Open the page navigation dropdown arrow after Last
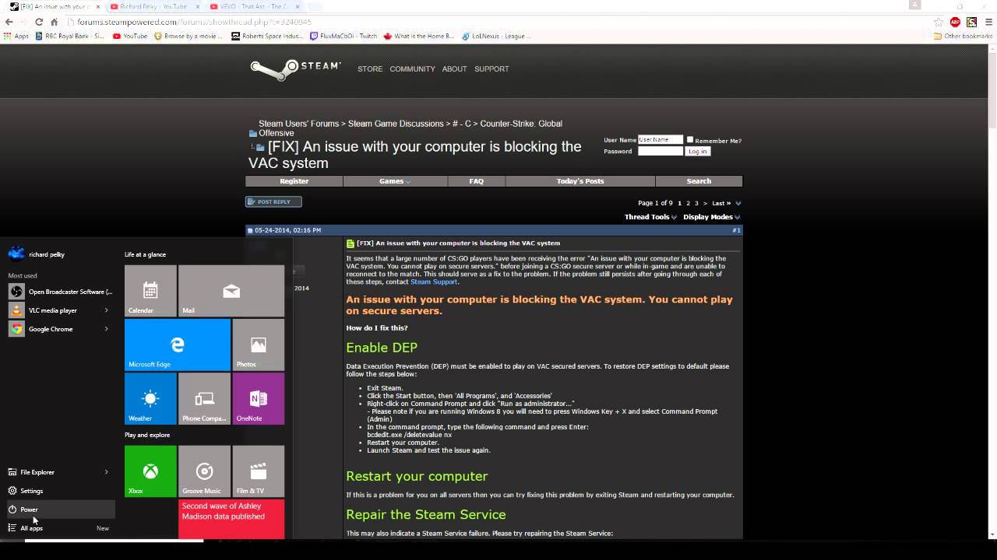Viewport: 997px width, 560px height. click(738, 203)
